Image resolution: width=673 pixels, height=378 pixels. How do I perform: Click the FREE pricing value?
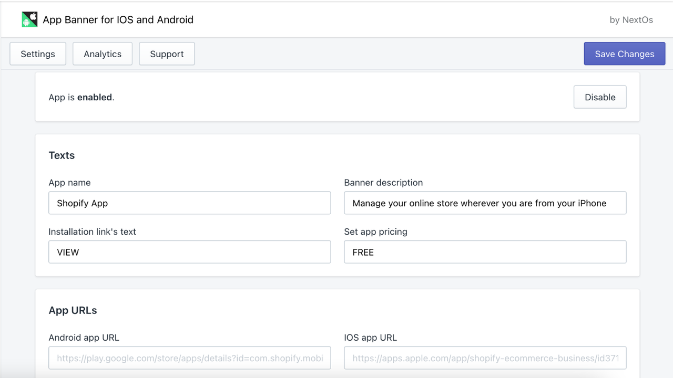click(363, 252)
